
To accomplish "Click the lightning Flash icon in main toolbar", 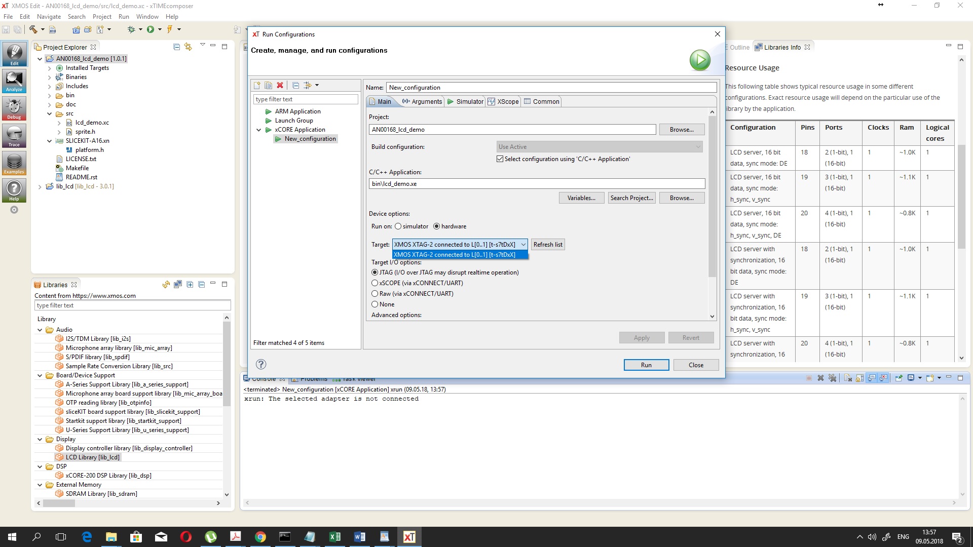I will (170, 29).
